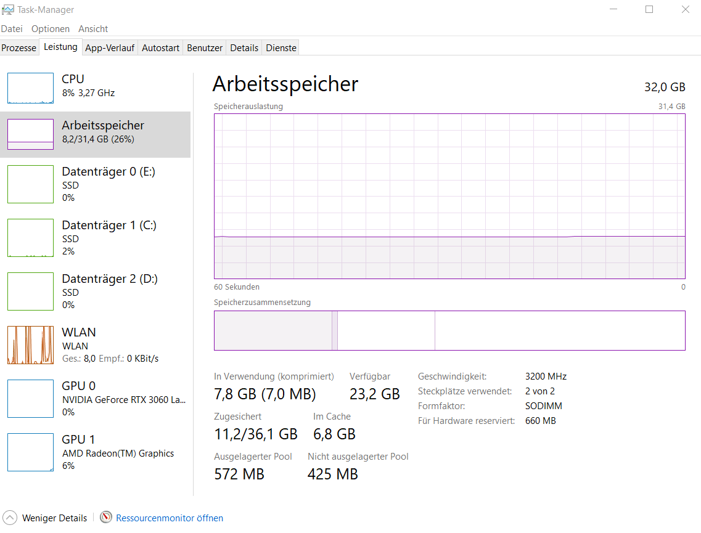Click the Weniger Details chevron icon
This screenshot has height=533, width=701.
(x=10, y=518)
